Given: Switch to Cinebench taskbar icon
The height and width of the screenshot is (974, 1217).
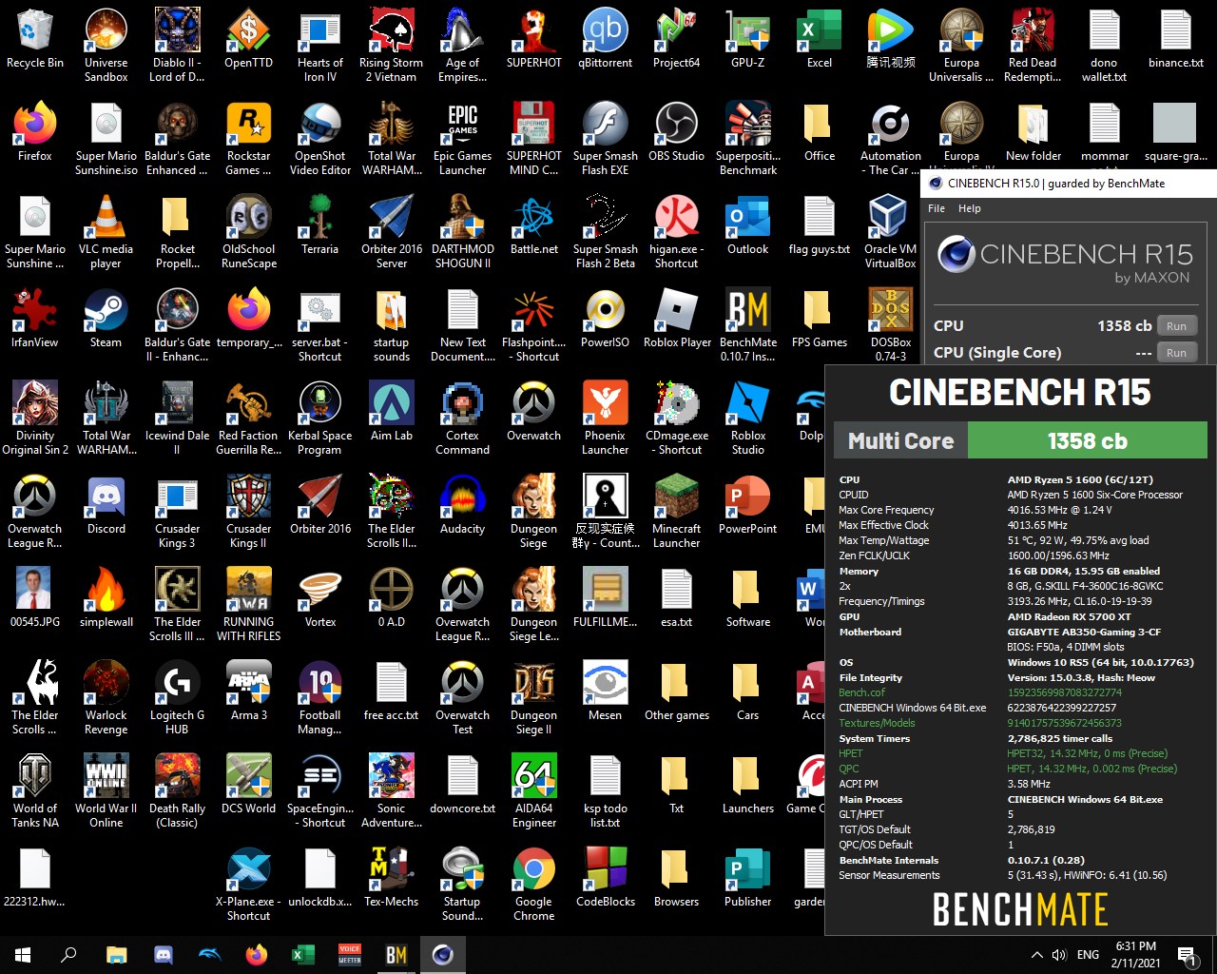Looking at the screenshot, I should pos(442,955).
